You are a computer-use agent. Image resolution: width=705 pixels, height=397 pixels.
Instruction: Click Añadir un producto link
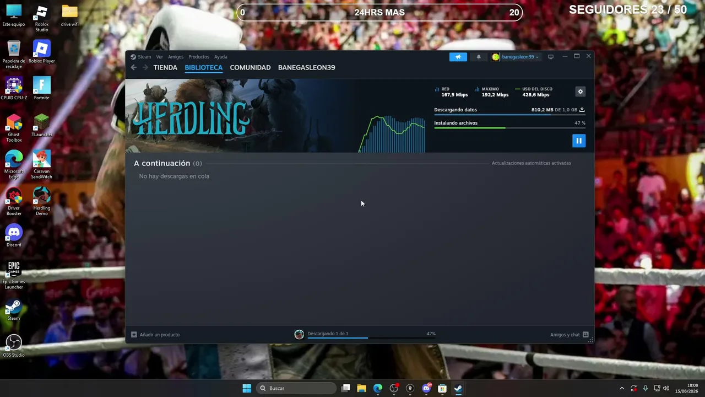coord(160,335)
